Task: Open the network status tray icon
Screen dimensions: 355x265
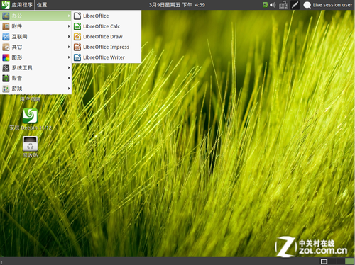Action: tap(266, 5)
